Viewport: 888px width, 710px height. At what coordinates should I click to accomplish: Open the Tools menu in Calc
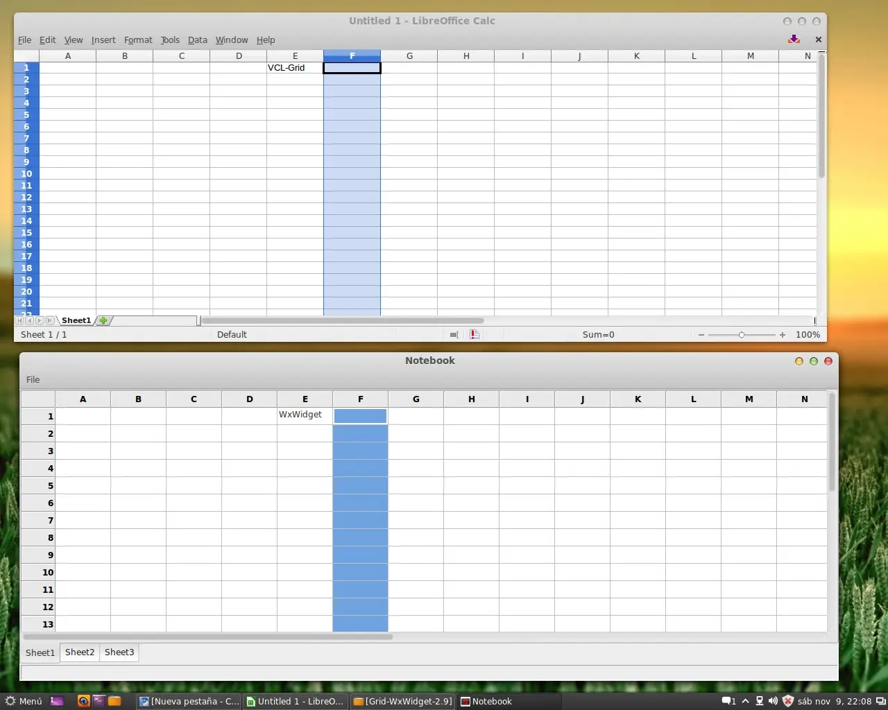tap(170, 40)
